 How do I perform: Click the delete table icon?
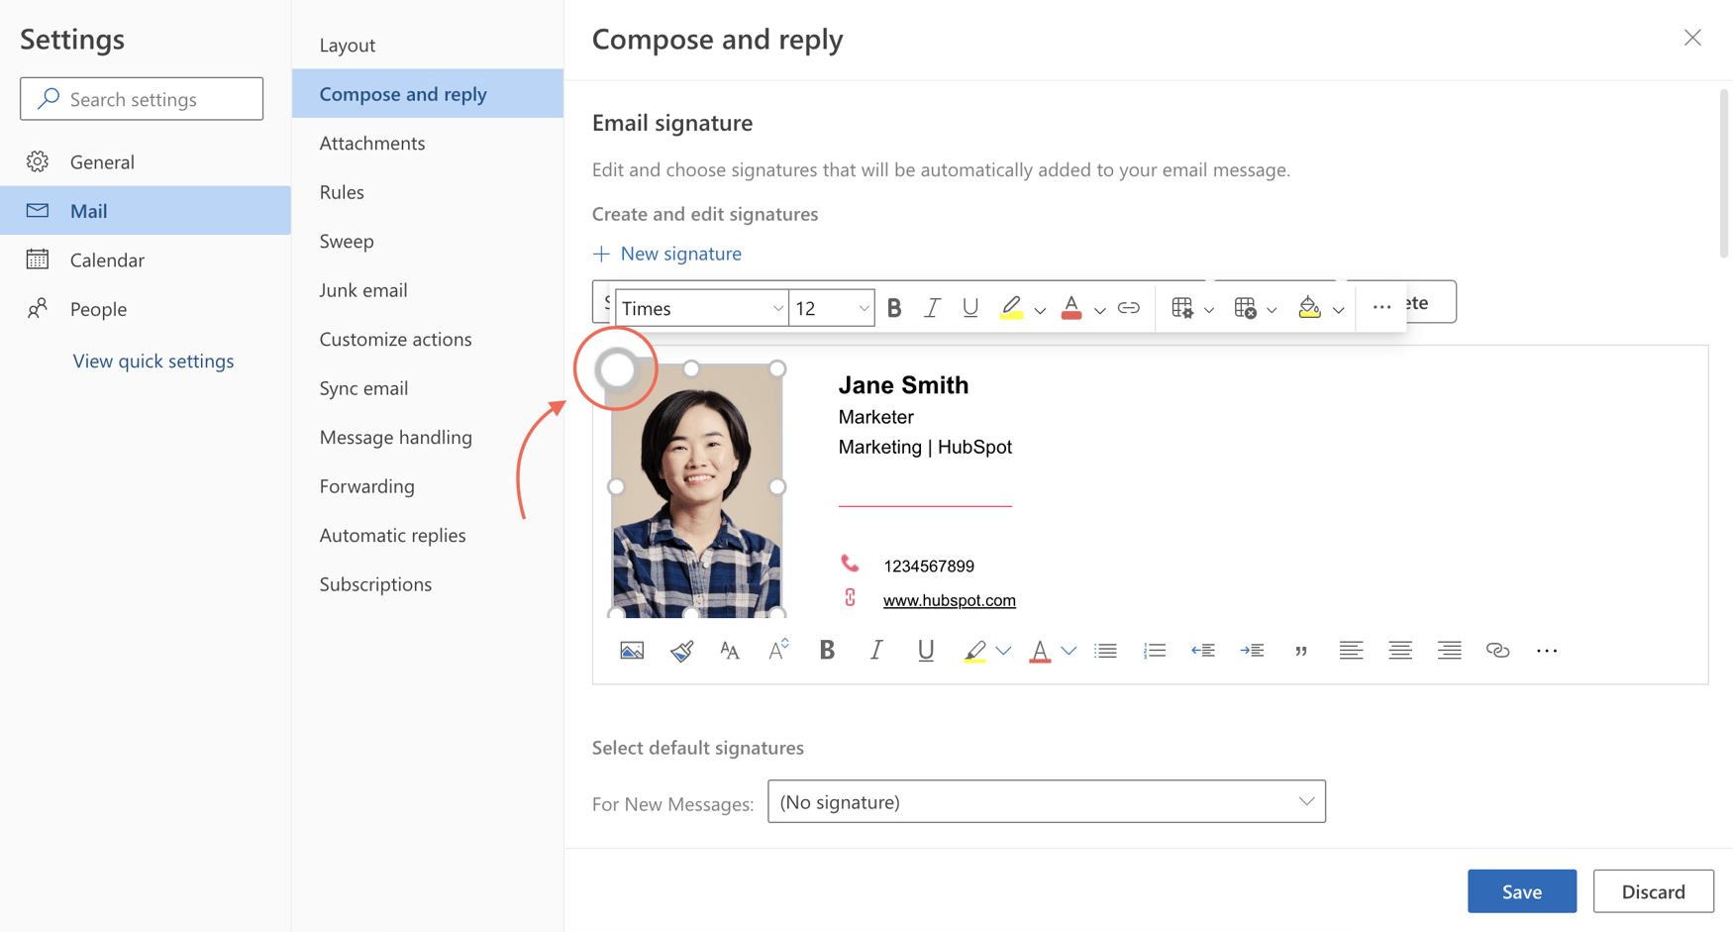(1246, 308)
